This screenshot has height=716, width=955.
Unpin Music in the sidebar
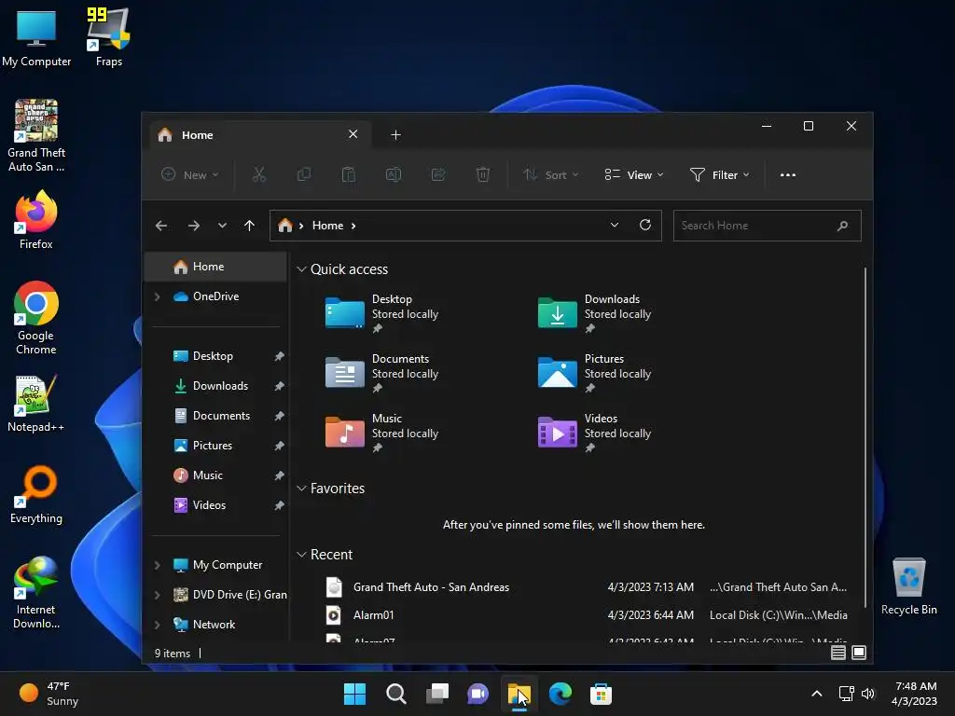[x=279, y=475]
